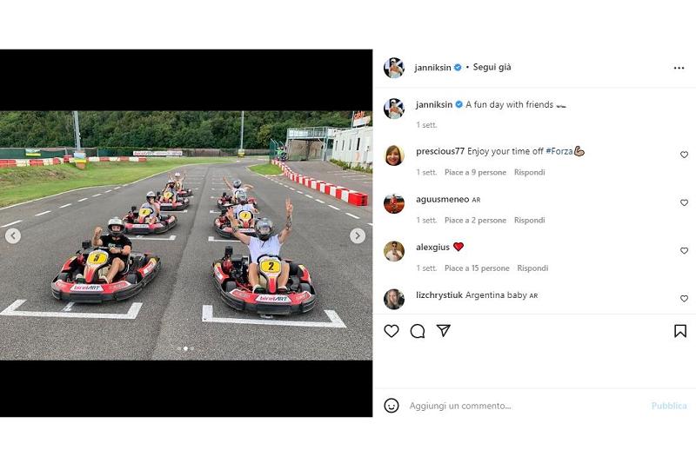This screenshot has width=696, height=463.
Task: Click Rispondi under prescious77 comment
Action: point(529,172)
